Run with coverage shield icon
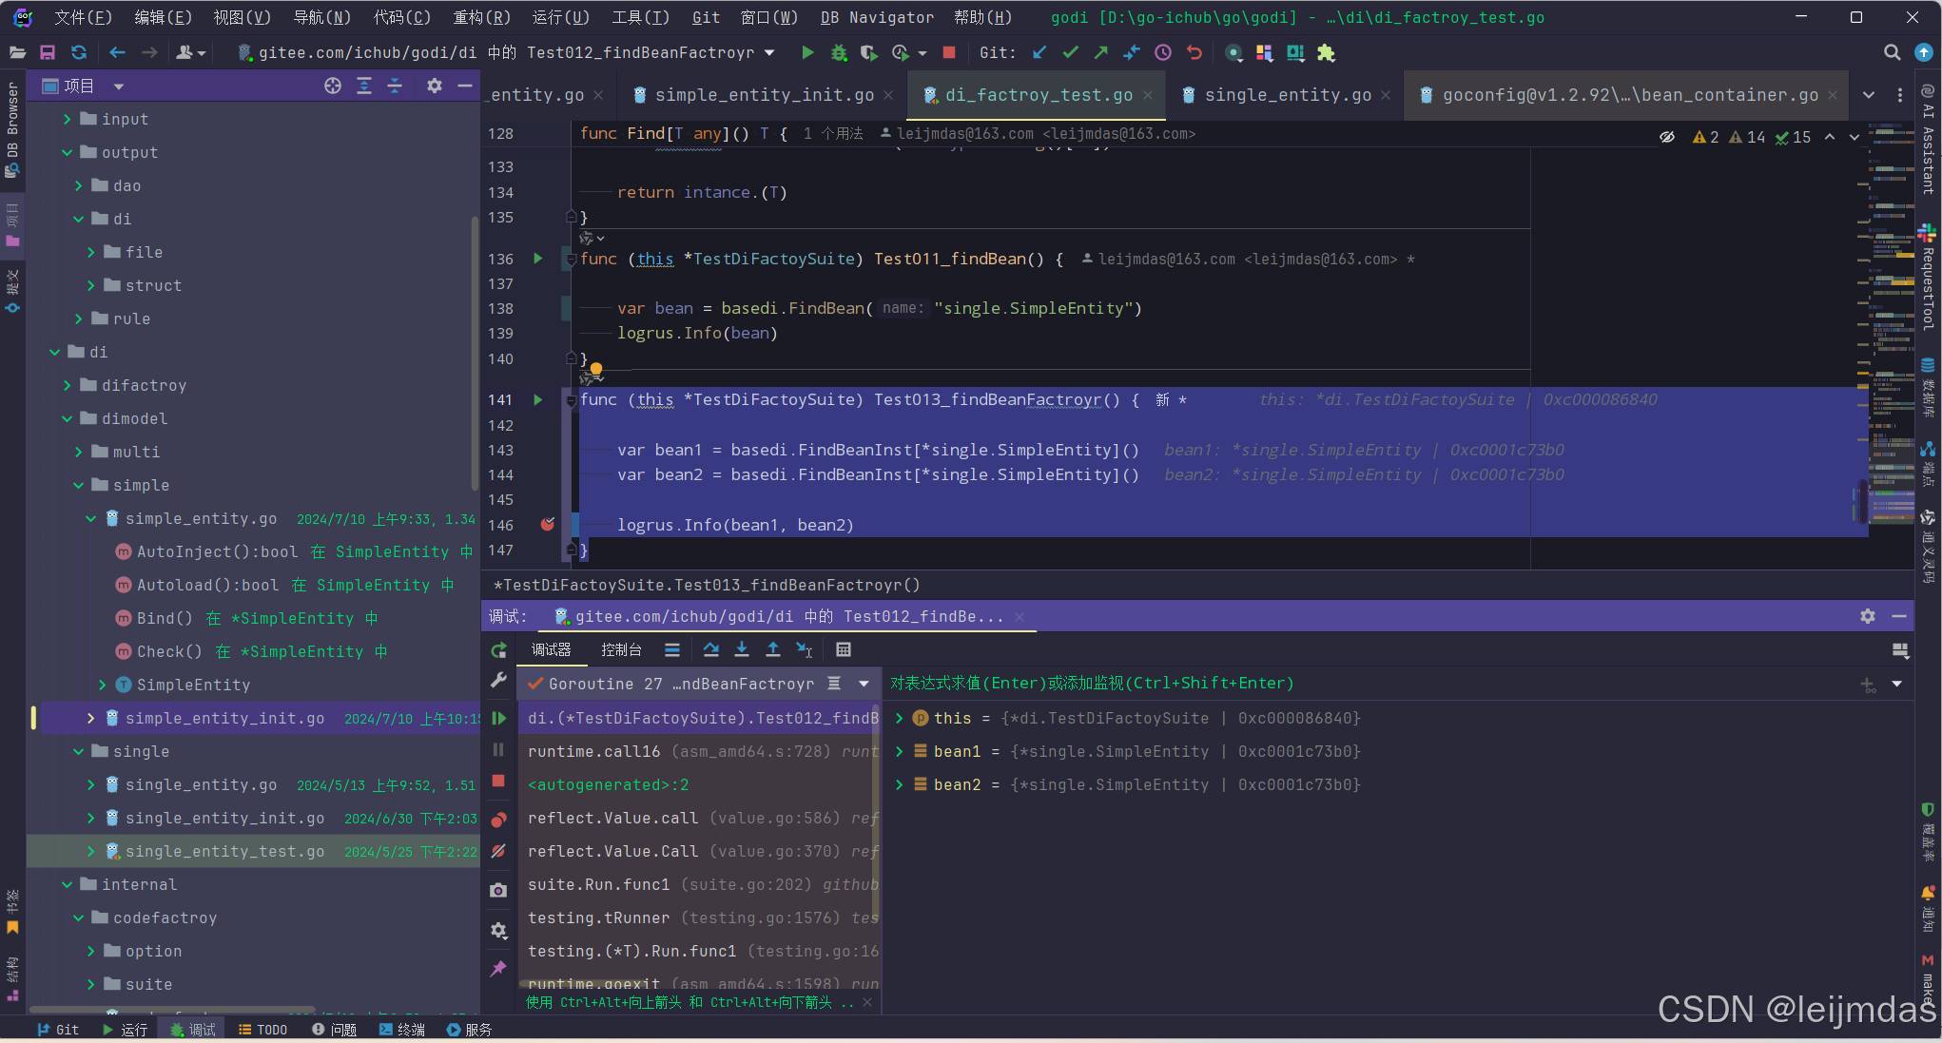1942x1043 pixels. (868, 53)
